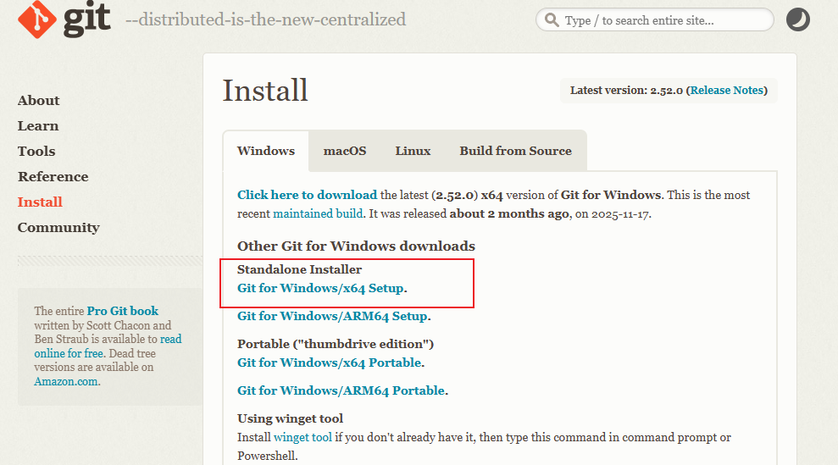Click the orange Git logo icon

point(37,19)
